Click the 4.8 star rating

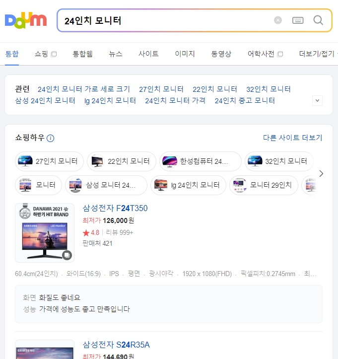(x=91, y=232)
